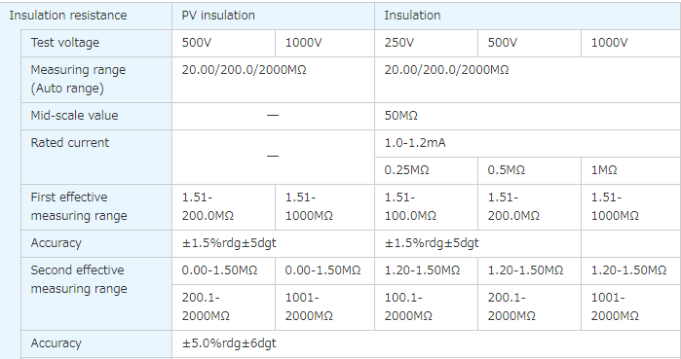
Task: Click the 50MΩ mid-scale value cell
Action: 528,116
